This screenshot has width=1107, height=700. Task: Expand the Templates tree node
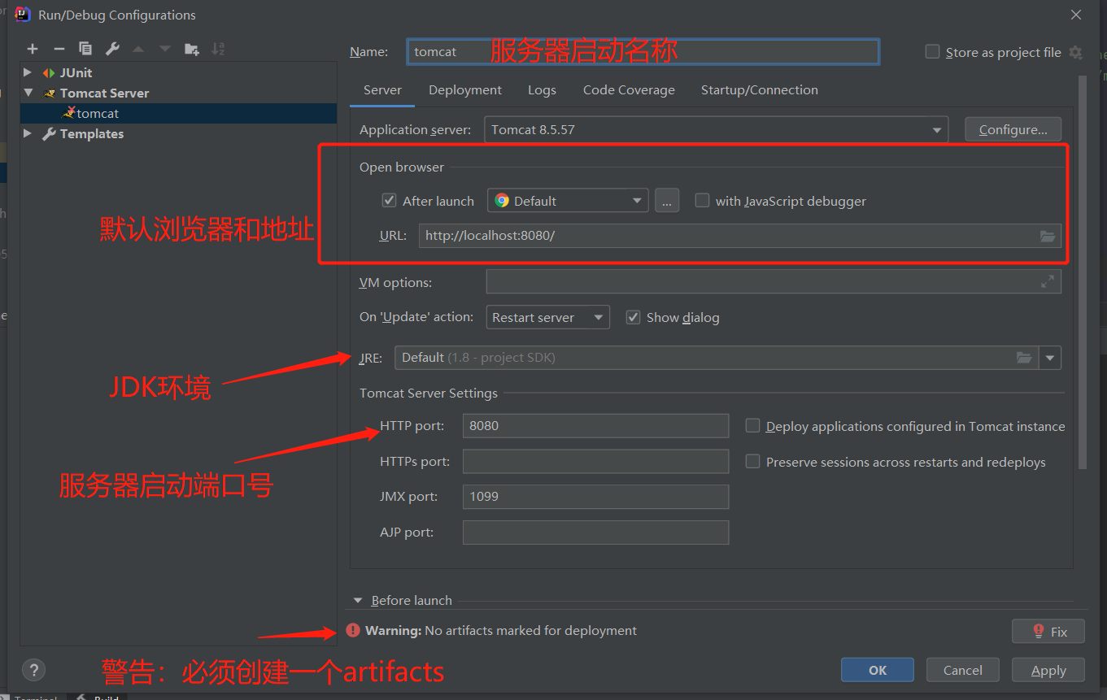[x=28, y=134]
